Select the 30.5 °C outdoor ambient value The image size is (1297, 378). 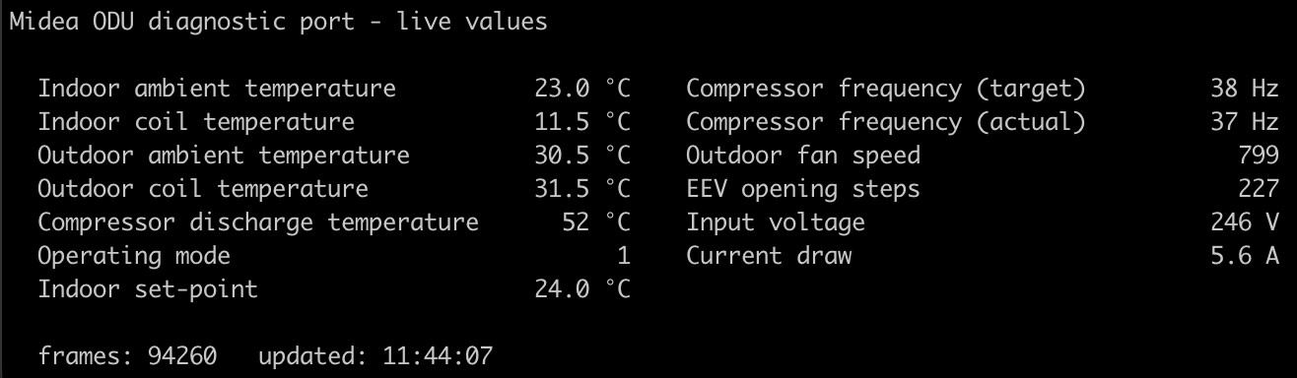[582, 157]
